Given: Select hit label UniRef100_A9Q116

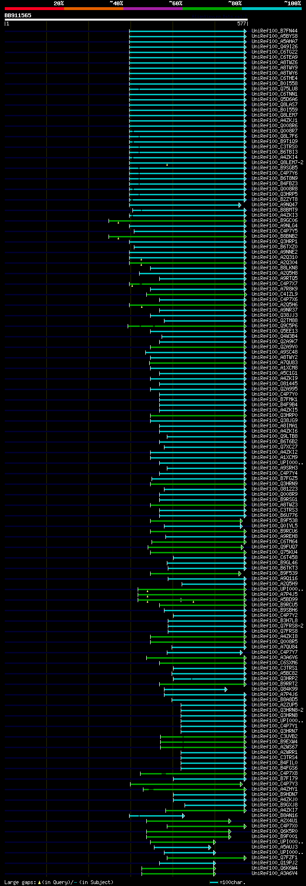Looking at the screenshot, I should tap(274, 579).
